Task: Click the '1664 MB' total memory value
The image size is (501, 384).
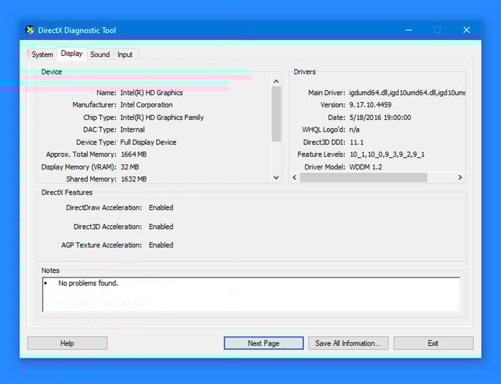Action: click(x=134, y=154)
